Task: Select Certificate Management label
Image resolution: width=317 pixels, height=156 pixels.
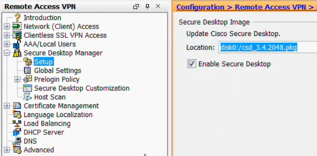Action: click(61, 106)
